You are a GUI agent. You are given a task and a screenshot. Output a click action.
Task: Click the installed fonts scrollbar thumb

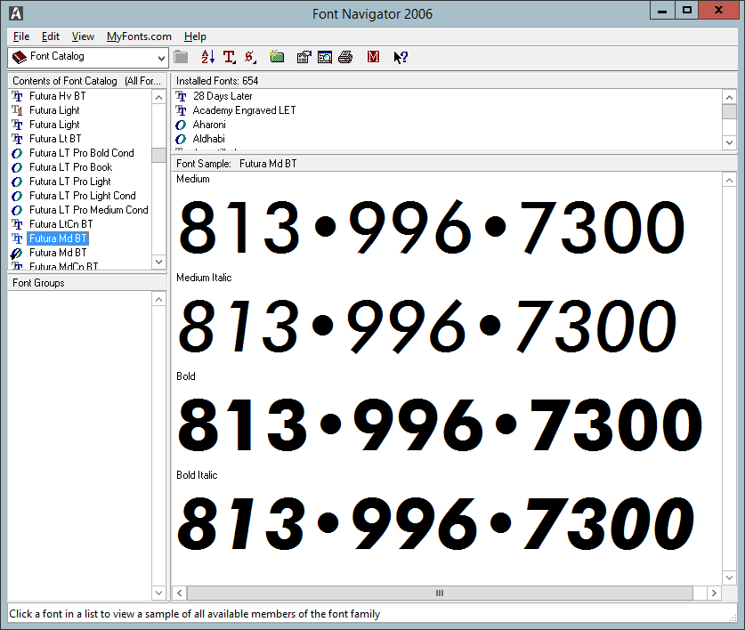pos(729,111)
